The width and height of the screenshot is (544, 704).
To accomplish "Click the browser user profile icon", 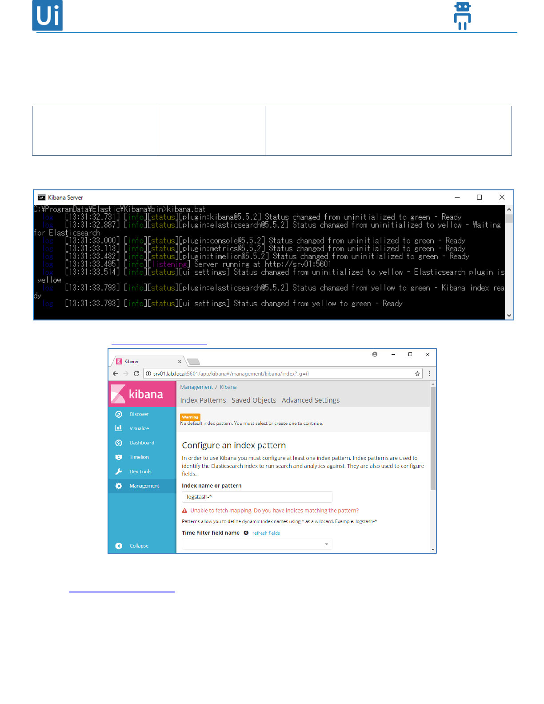I will click(x=375, y=354).
